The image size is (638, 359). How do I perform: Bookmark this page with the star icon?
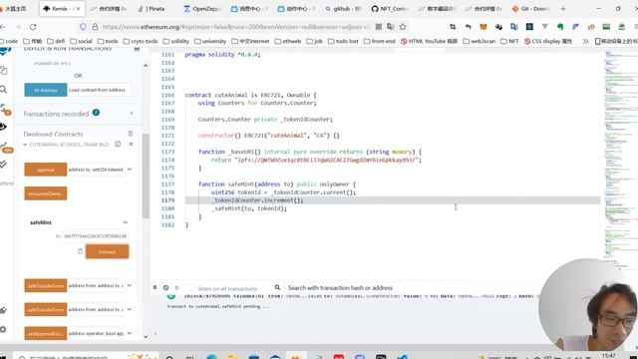coord(403,27)
